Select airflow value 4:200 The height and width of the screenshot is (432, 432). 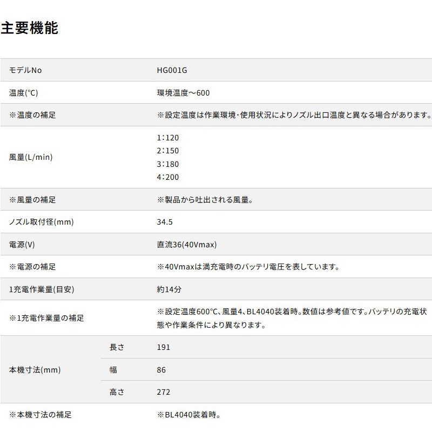168,177
